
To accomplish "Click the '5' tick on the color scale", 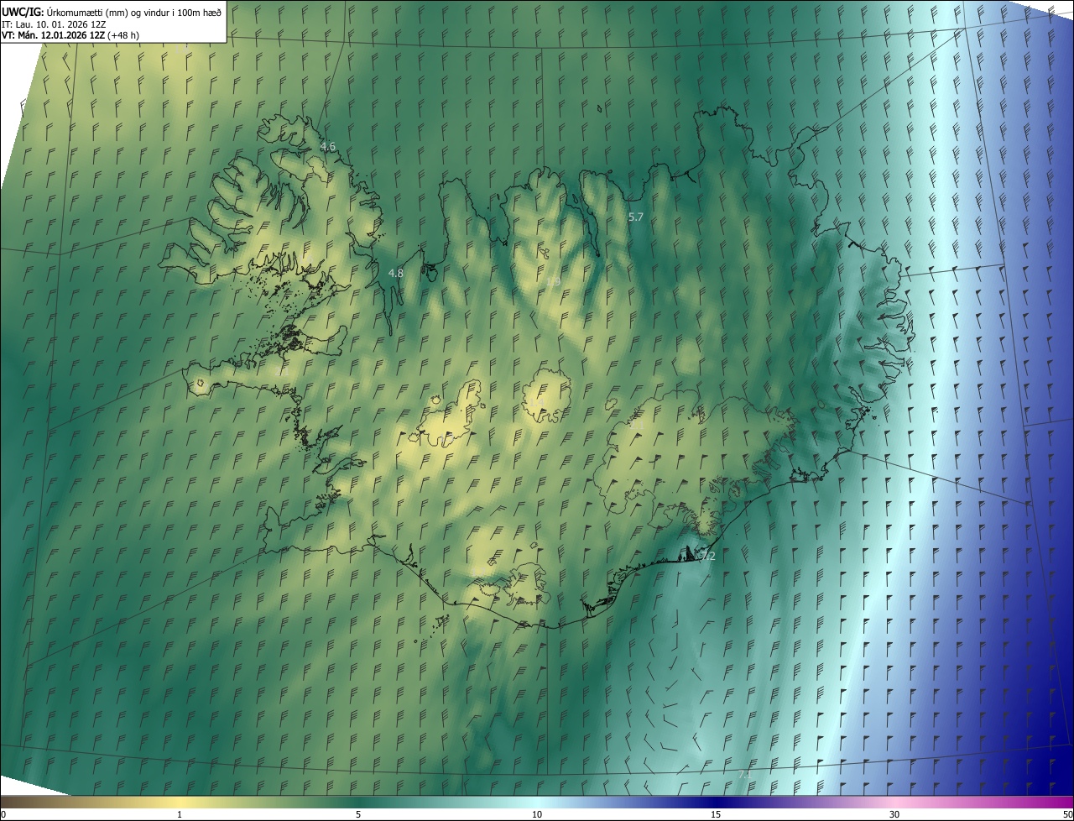I will [x=358, y=814].
